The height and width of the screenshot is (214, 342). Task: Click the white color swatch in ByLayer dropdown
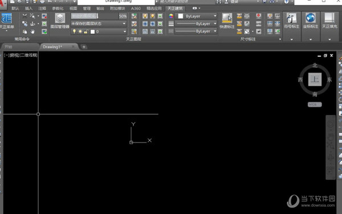click(x=181, y=16)
